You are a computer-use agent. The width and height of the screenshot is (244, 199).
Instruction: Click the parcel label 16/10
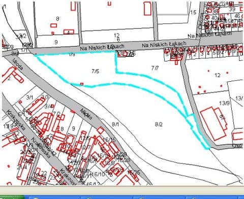[x=99, y=174]
